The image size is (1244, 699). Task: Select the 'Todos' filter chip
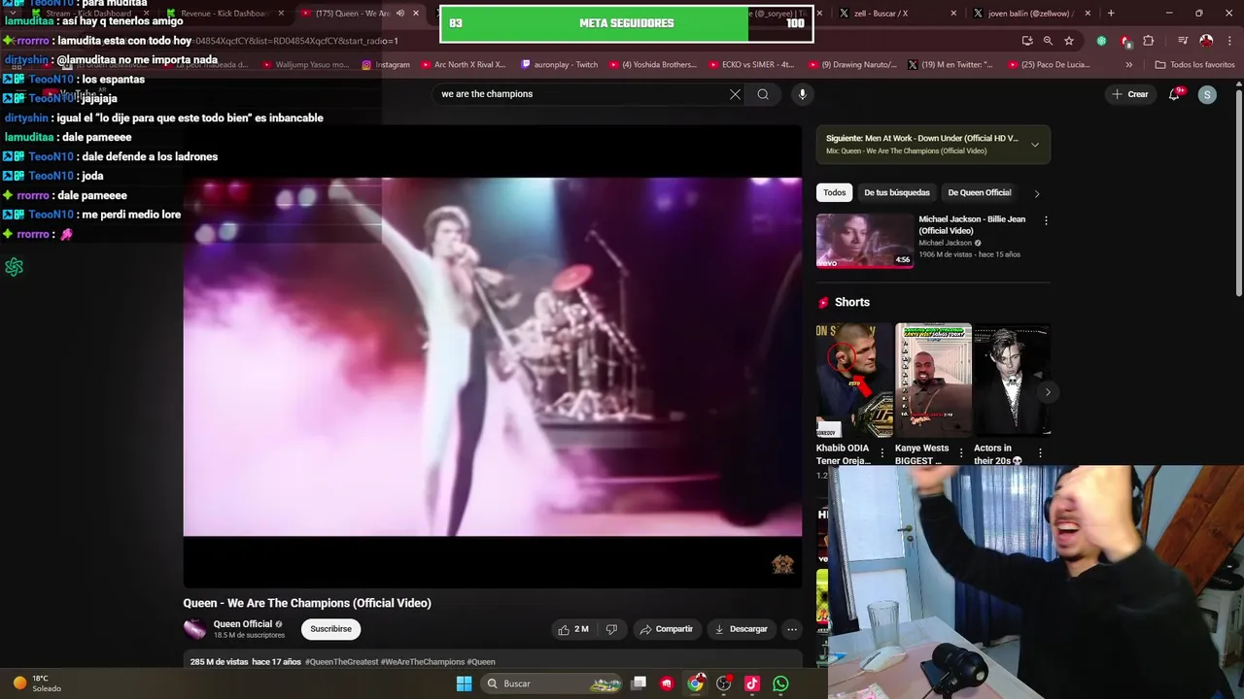(835, 192)
